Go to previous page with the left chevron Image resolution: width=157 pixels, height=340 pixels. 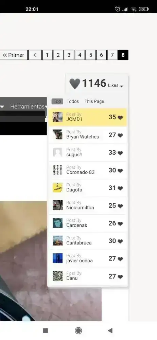click(x=35, y=55)
